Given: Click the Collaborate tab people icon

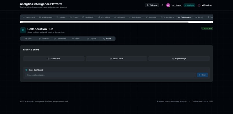Looking at the screenshot, I should 179,17.
